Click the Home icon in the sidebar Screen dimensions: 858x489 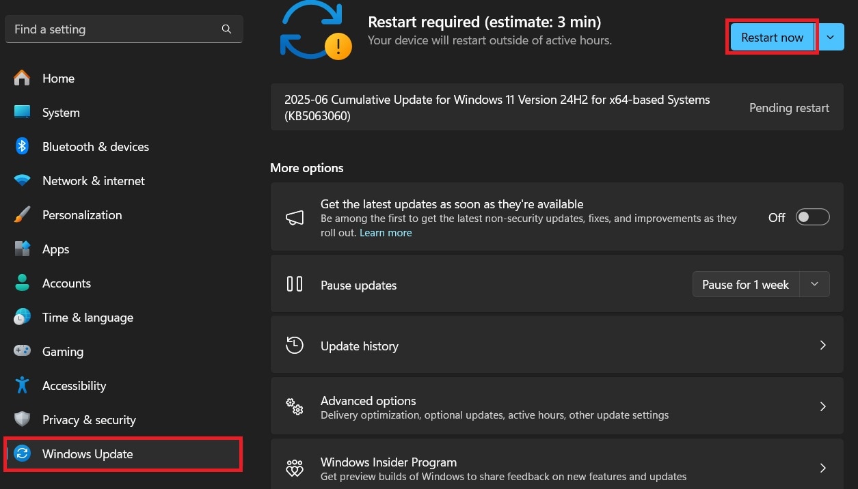[x=22, y=78]
